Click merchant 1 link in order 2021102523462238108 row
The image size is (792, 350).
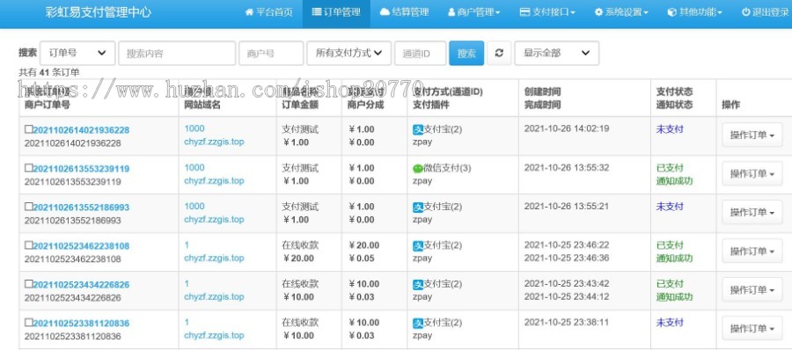point(187,245)
